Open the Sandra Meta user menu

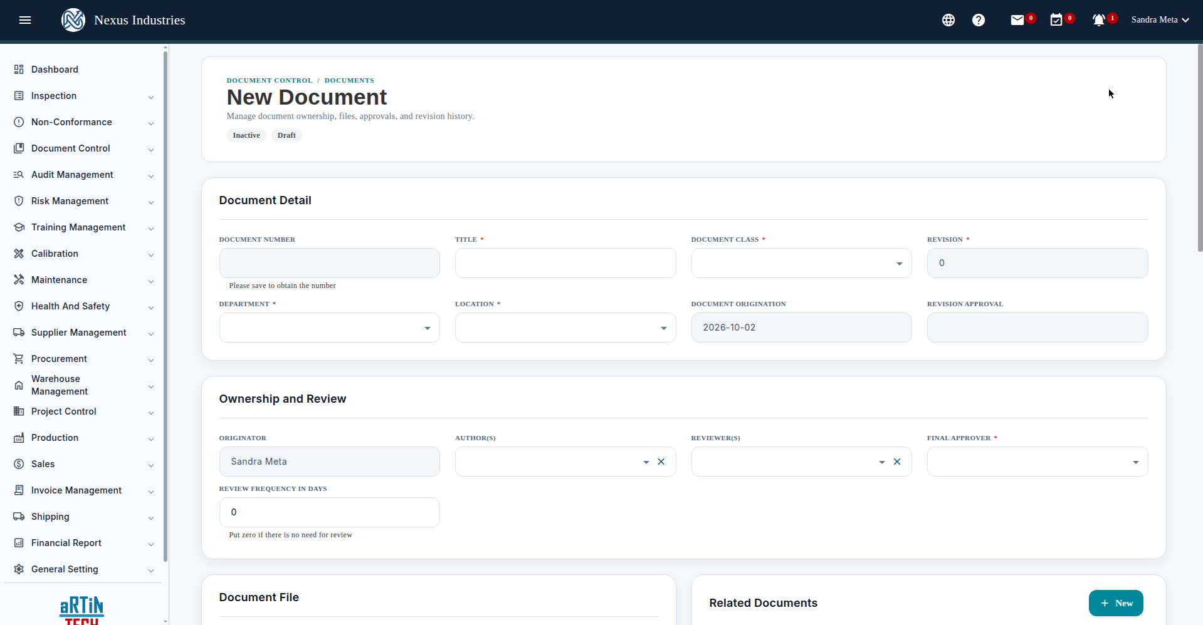coord(1160,20)
